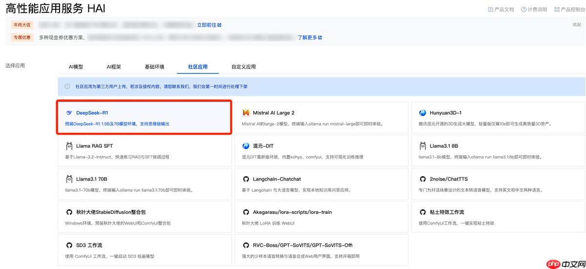Select the Llama3.1 8B card title
The height and width of the screenshot is (269, 586).
[x=444, y=146]
